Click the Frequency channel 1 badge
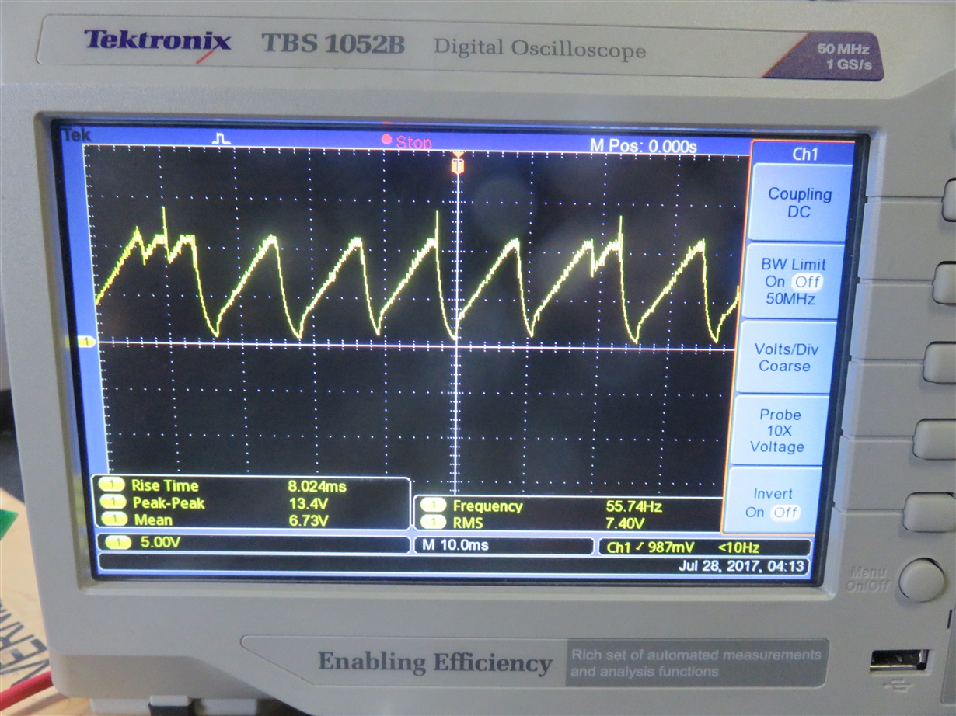This screenshot has width=956, height=716. point(432,506)
